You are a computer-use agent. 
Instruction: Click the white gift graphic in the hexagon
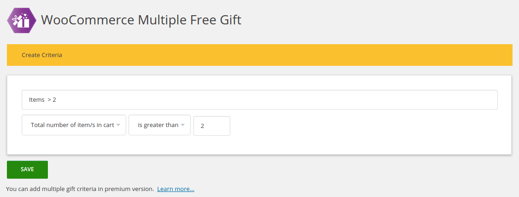tap(21, 20)
